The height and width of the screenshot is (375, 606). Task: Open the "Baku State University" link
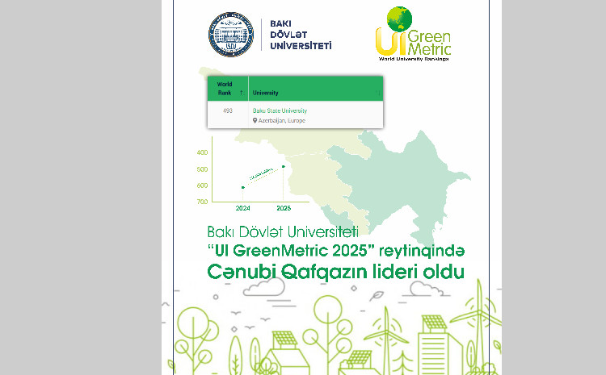(x=280, y=110)
